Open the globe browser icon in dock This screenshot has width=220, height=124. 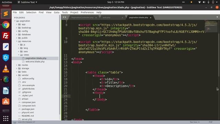pos(6,80)
